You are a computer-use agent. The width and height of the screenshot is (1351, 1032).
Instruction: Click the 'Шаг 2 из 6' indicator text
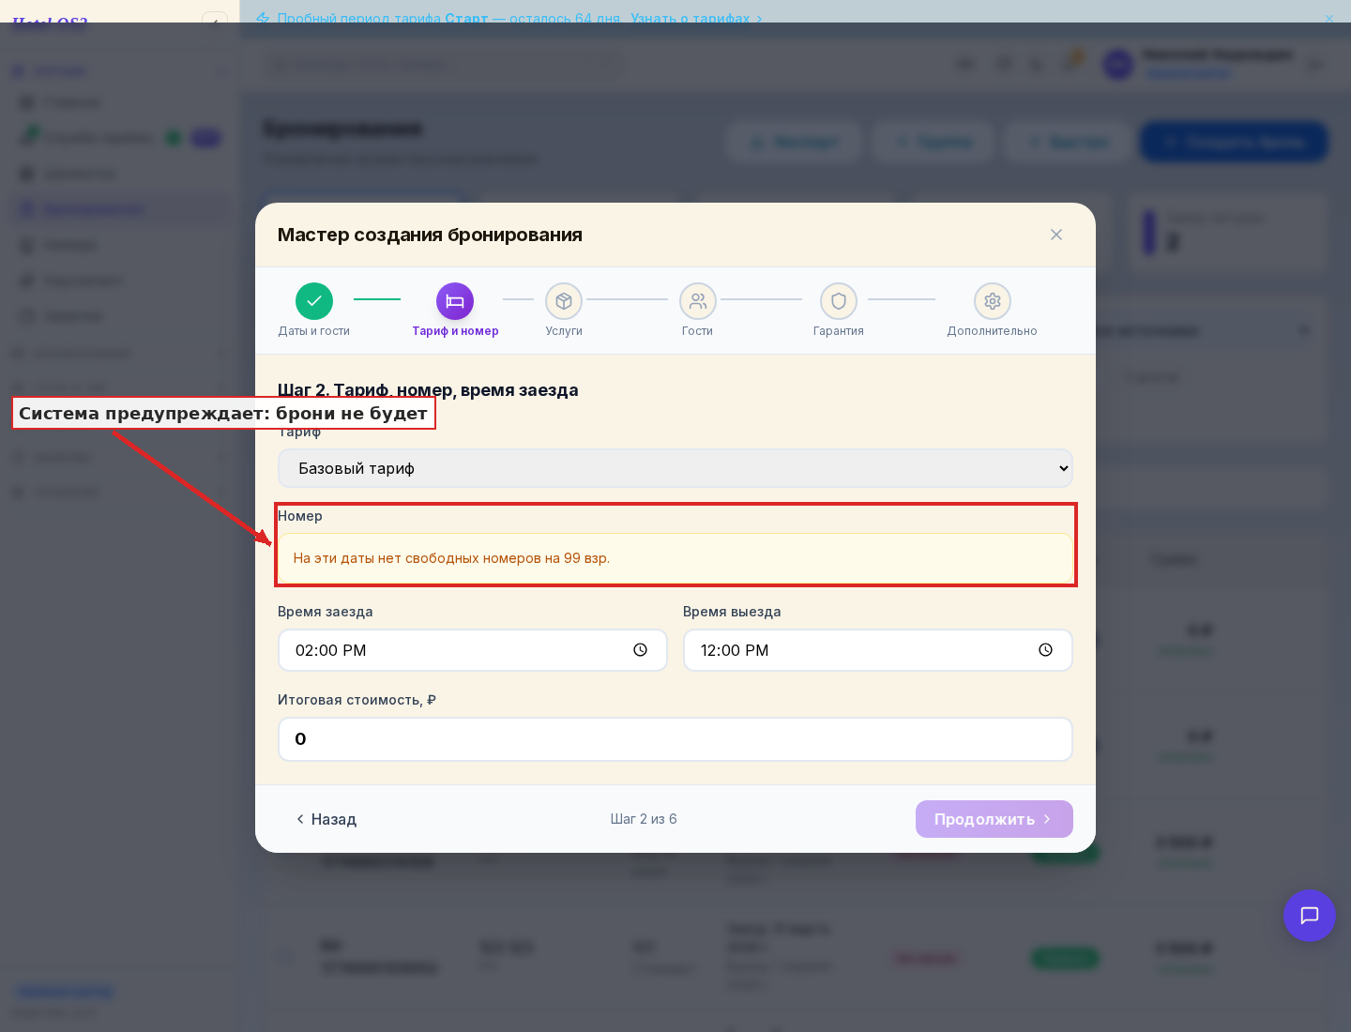(644, 819)
